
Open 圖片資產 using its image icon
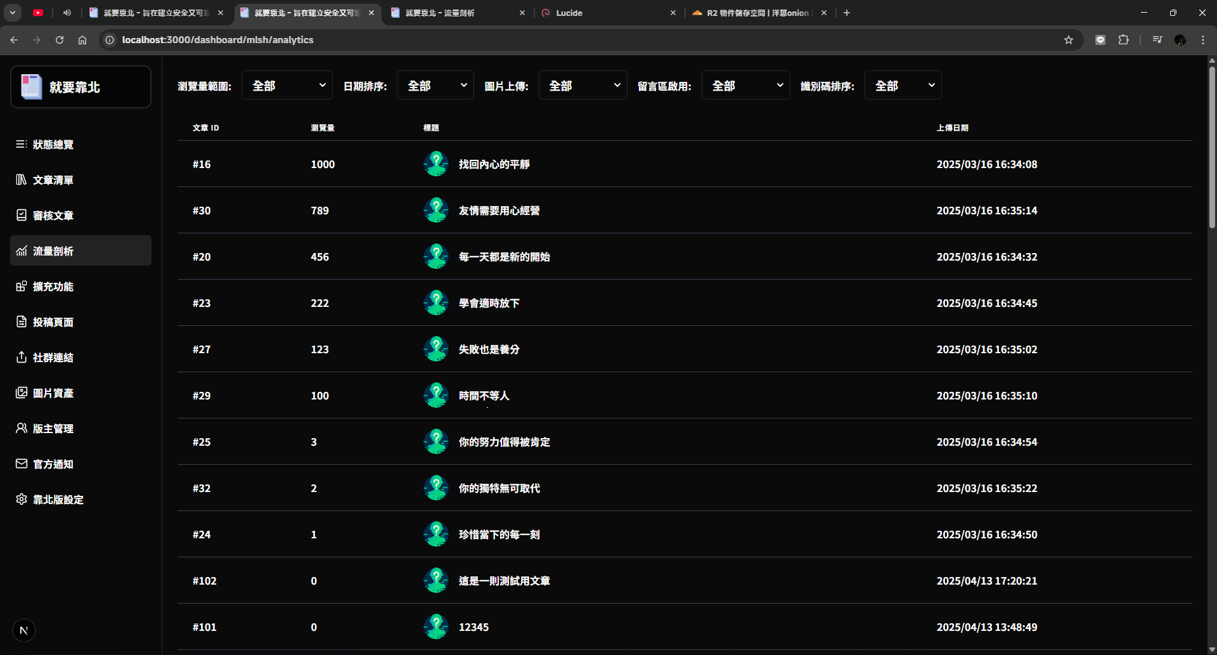[x=21, y=393]
